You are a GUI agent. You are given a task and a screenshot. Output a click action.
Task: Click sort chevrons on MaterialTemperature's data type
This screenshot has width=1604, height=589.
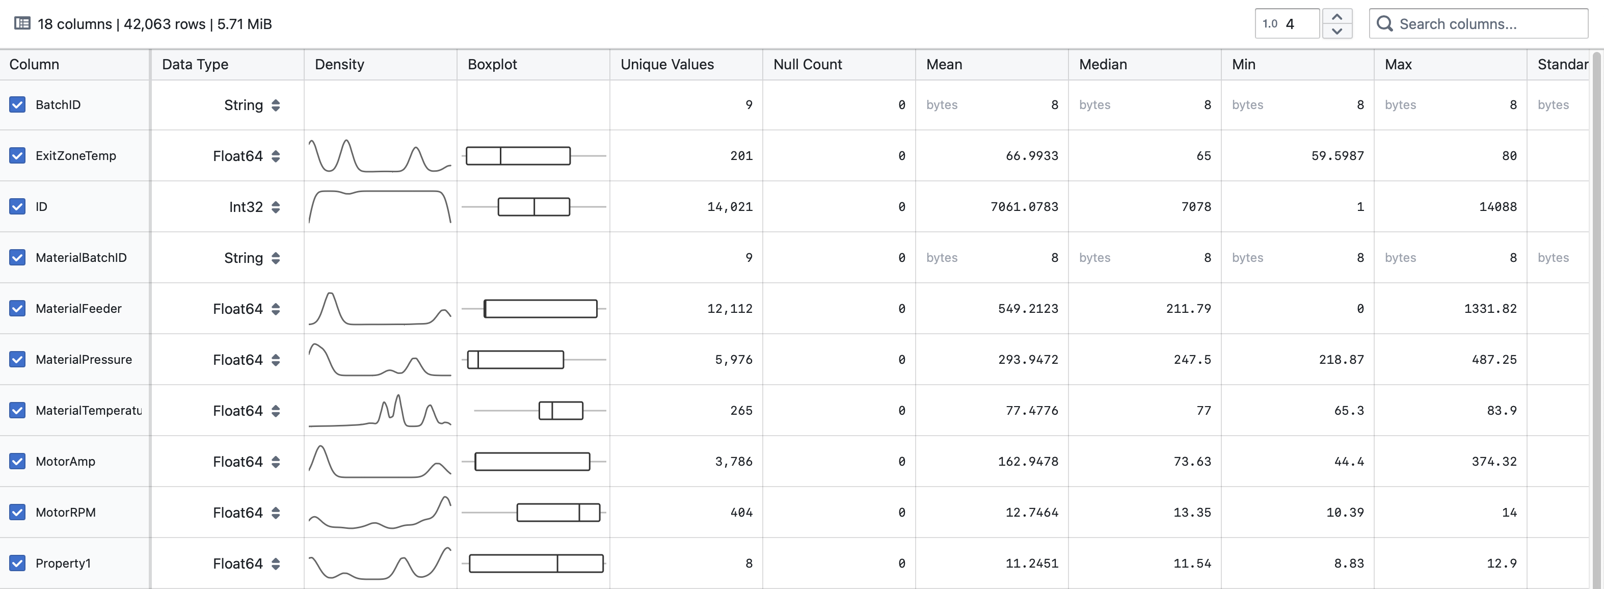(276, 410)
